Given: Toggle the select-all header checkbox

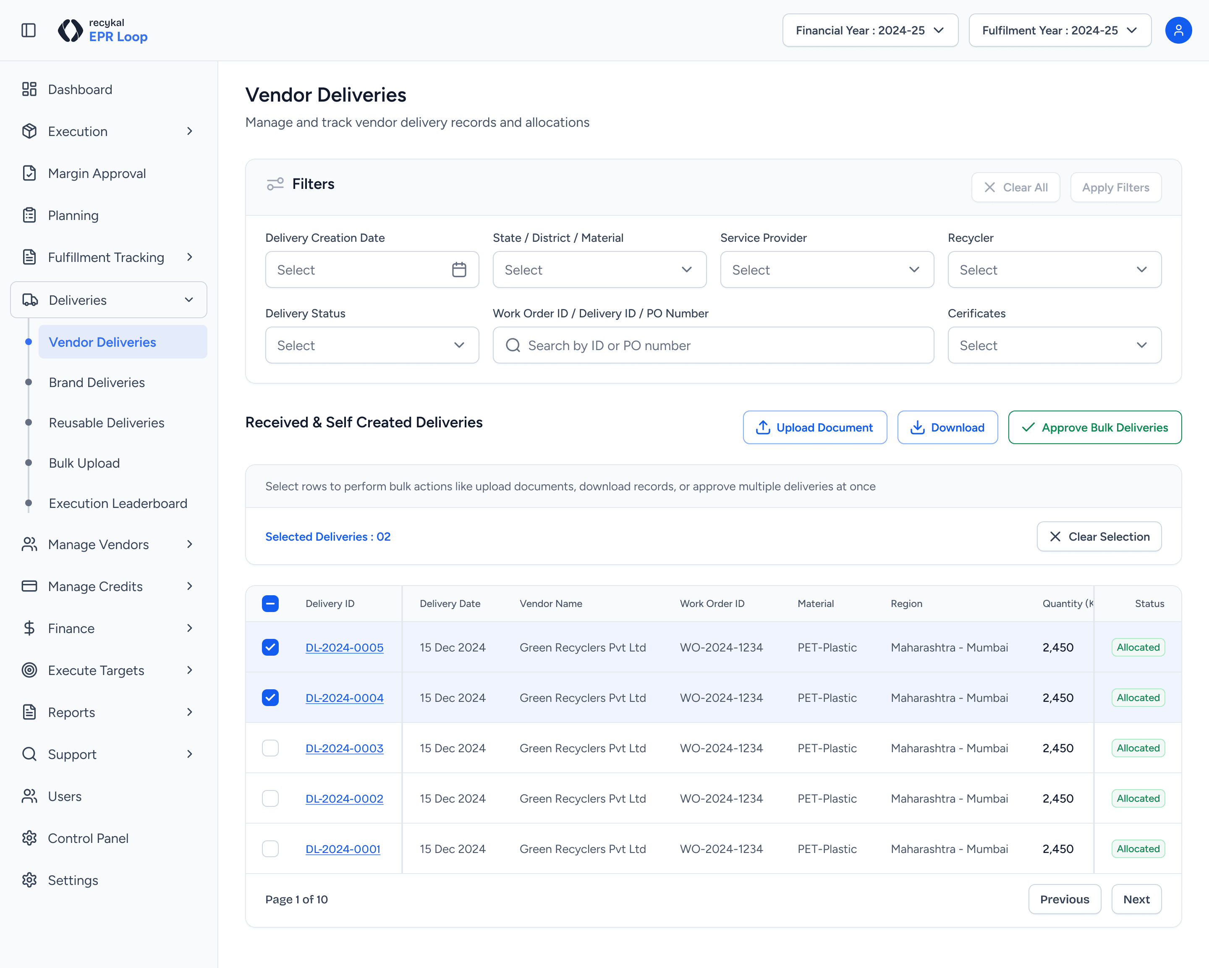Looking at the screenshot, I should [x=270, y=604].
